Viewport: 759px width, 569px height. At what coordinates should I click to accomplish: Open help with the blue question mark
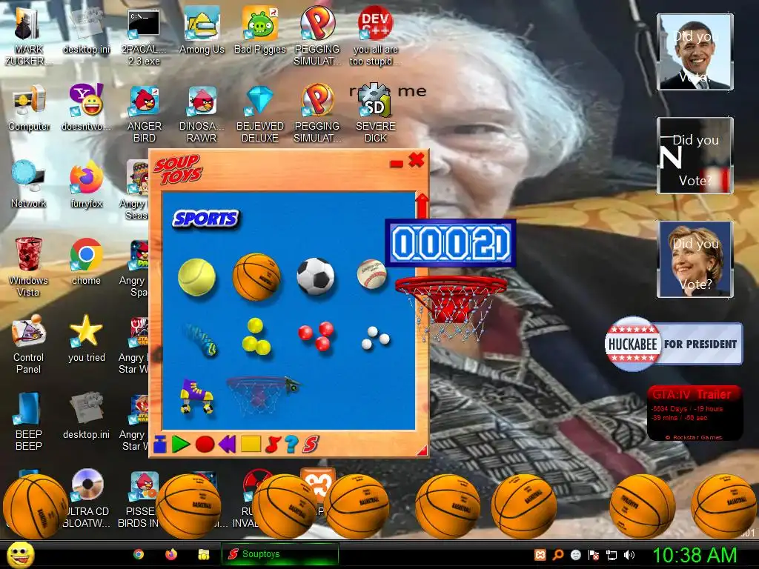[x=291, y=445]
